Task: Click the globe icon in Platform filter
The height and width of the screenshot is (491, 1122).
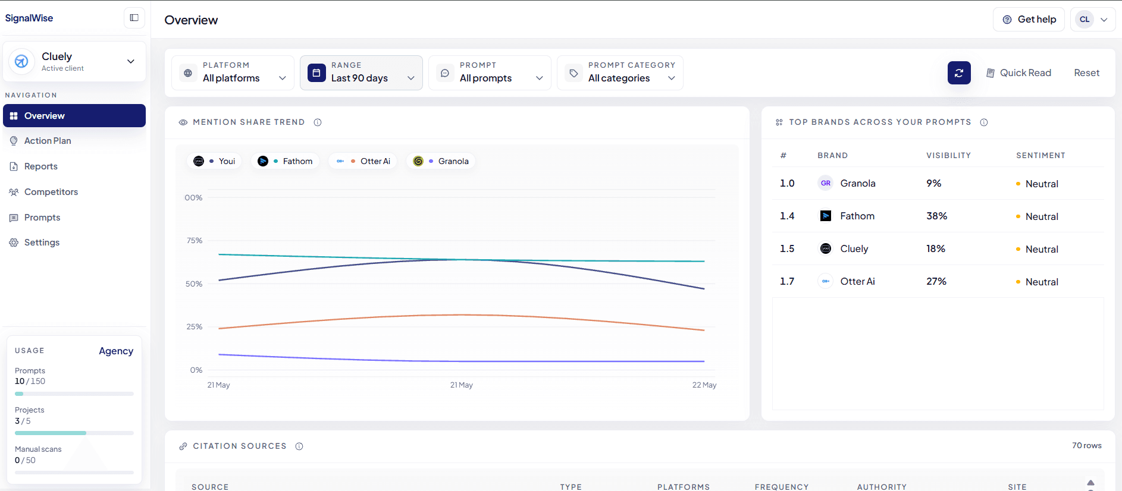Action: [x=188, y=73]
